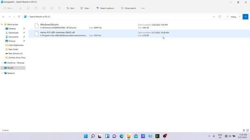The image size is (250, 140).
Task: Open taskbar Search
Action: [x=93, y=136]
